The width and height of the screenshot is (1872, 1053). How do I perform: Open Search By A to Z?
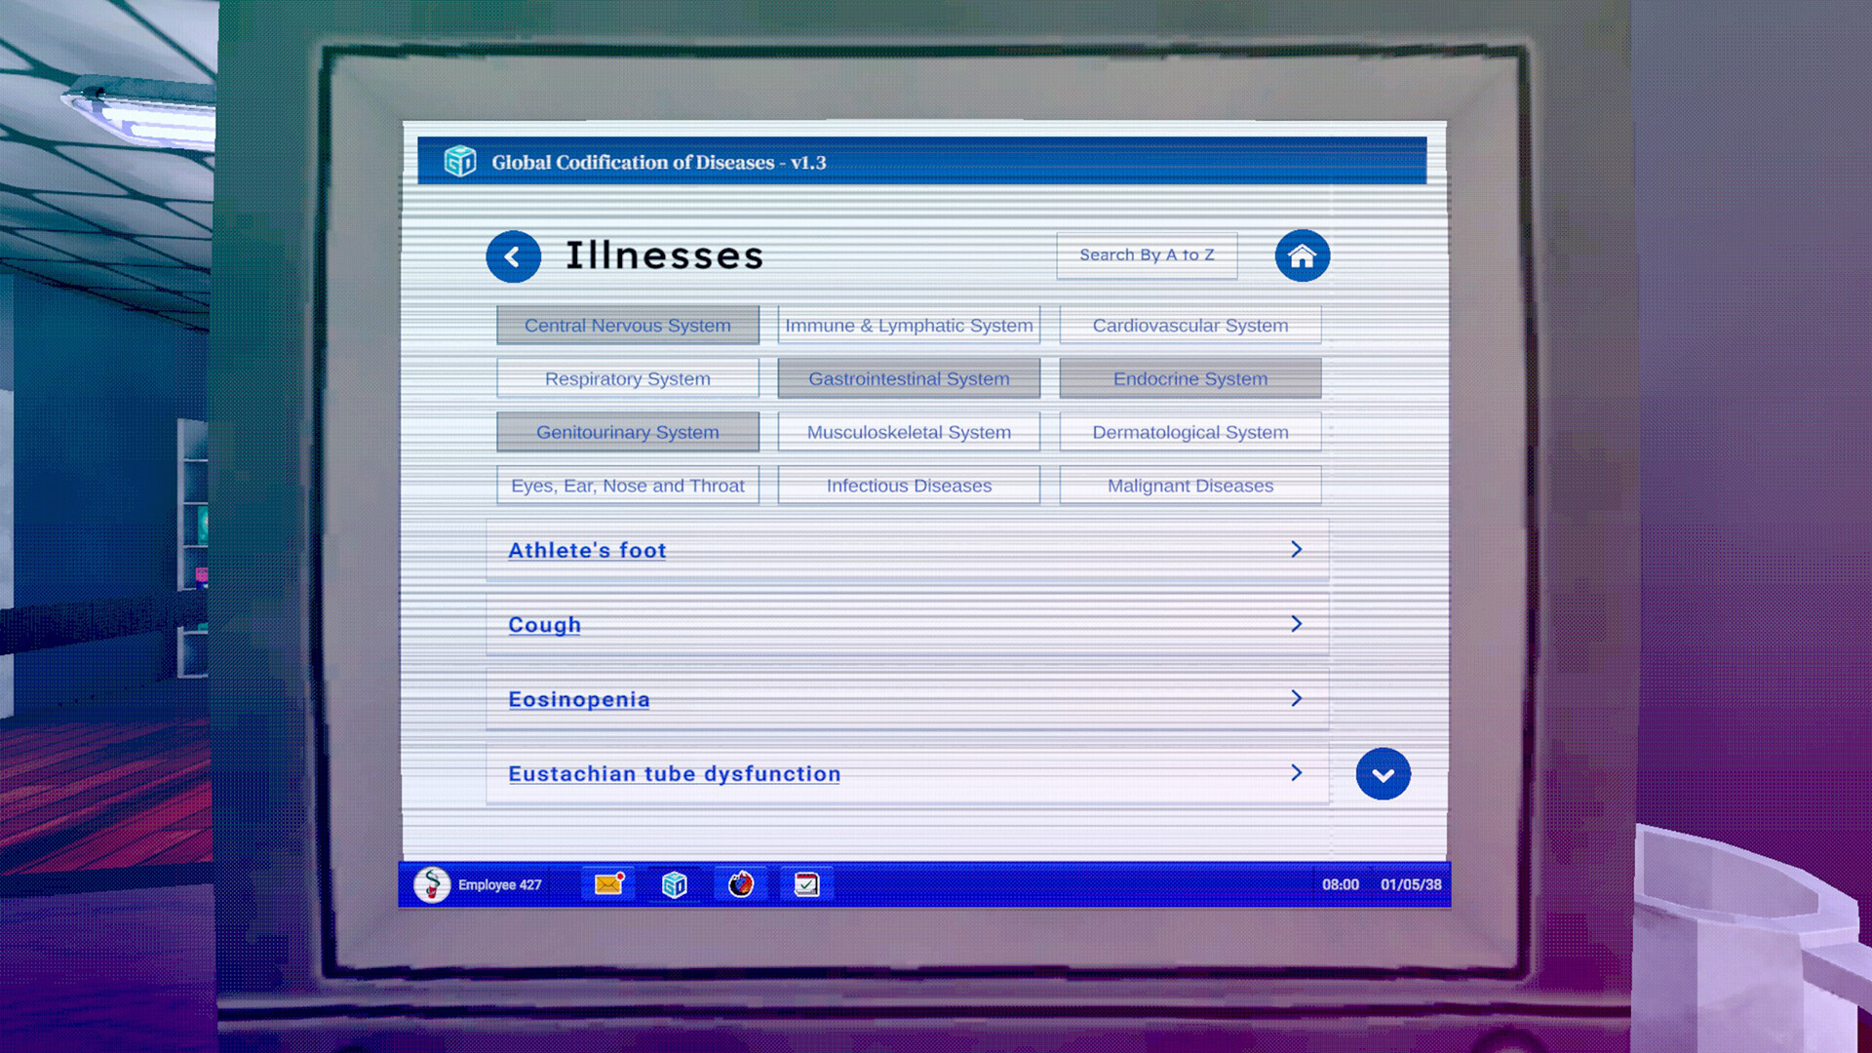point(1147,254)
